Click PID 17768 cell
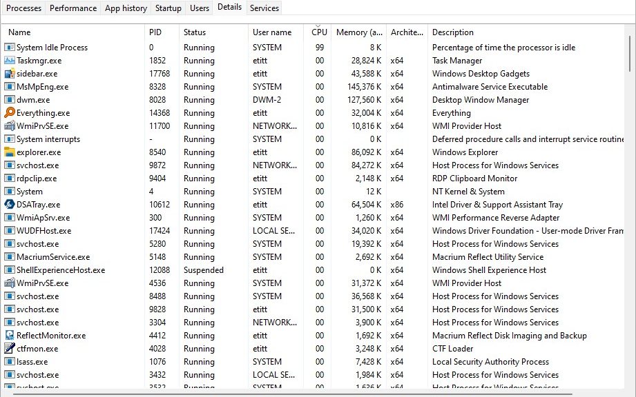This screenshot has height=397, width=636. [160, 74]
